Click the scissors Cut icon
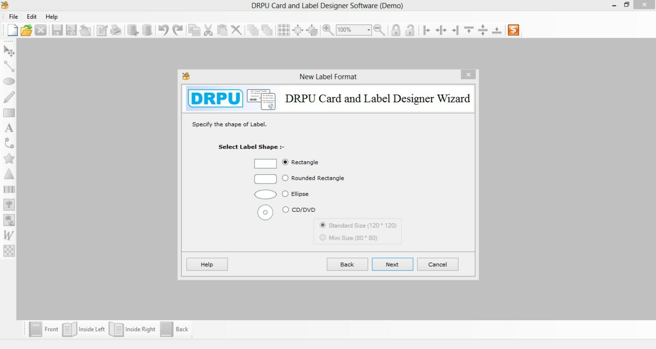Viewport: 656px width, 349px height. coord(208,30)
